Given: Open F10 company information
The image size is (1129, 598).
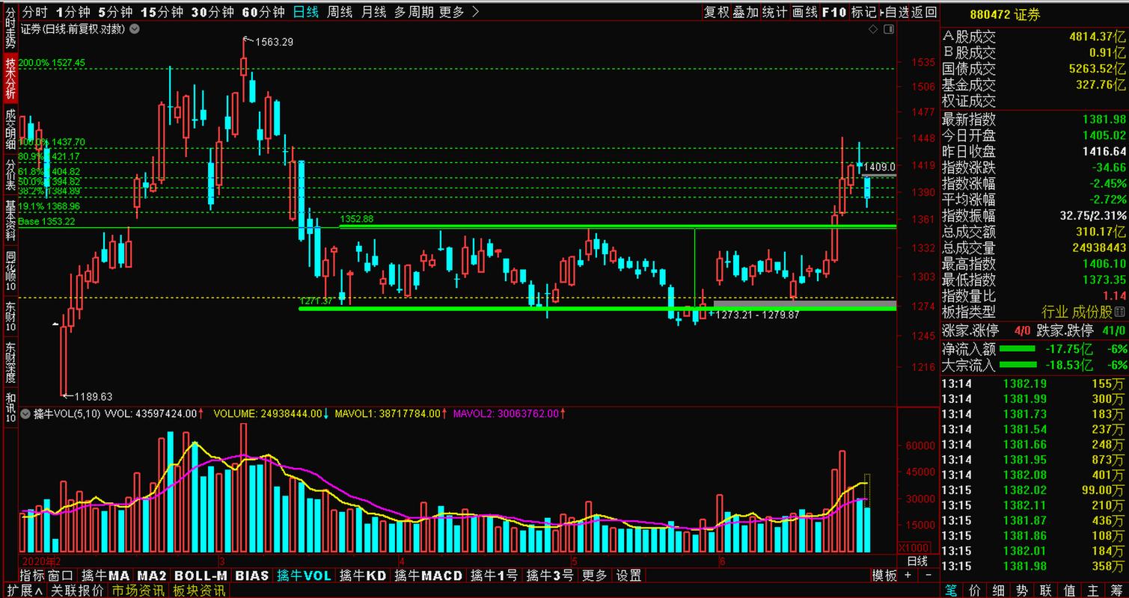Looking at the screenshot, I should click(834, 12).
